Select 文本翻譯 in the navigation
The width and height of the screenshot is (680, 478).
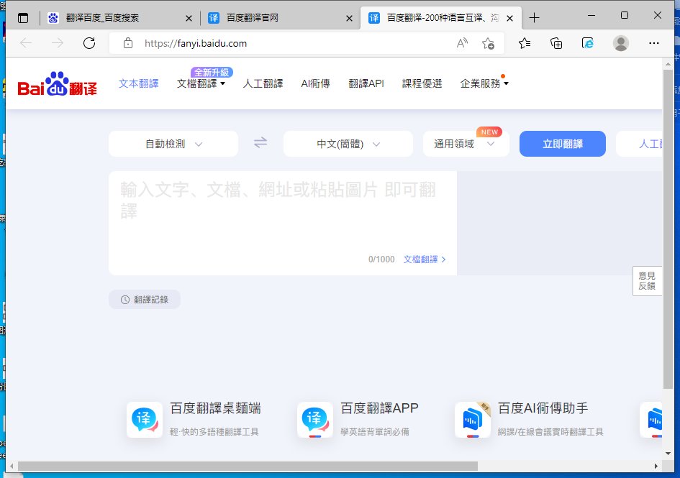pos(139,83)
